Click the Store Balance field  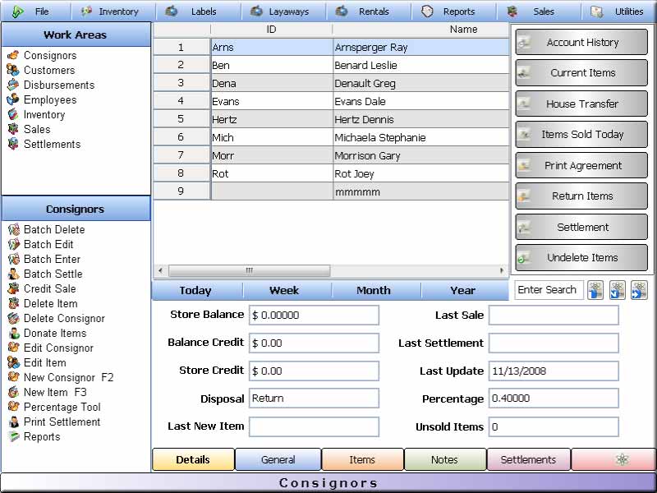[x=314, y=315]
